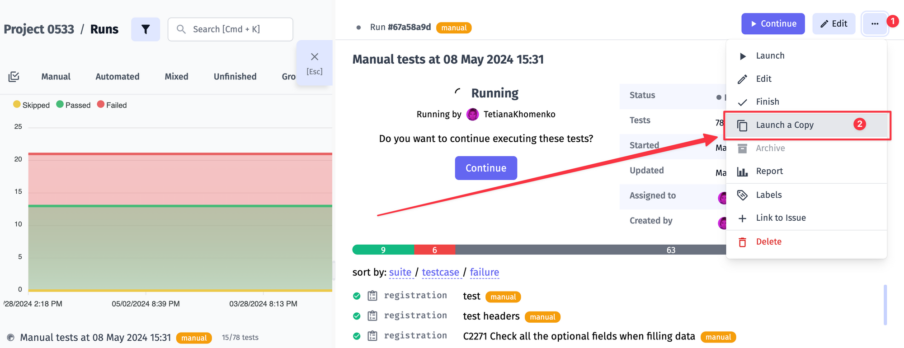
Task: Choose Delete in the dropdown menu
Action: coord(806,242)
